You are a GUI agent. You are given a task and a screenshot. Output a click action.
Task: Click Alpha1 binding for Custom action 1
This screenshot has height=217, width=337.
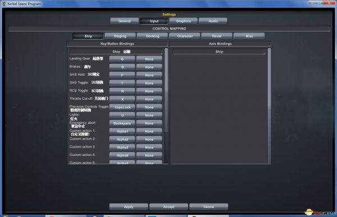pos(122,131)
